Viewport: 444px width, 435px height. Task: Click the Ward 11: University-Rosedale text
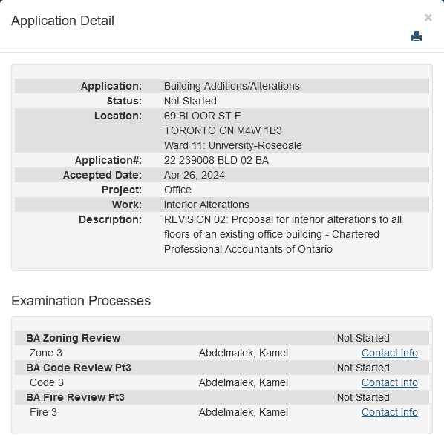pyautogui.click(x=232, y=145)
